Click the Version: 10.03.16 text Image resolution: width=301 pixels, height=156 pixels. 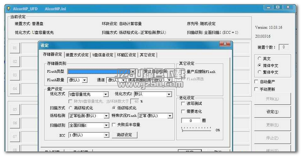point(269,28)
